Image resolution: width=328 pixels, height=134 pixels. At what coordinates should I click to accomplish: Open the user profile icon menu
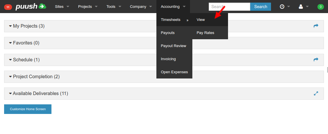[x=301, y=7]
